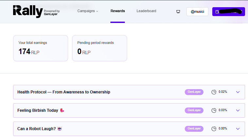Click the purple wallet button
The width and height of the screenshot is (248, 137).
[x=229, y=11]
